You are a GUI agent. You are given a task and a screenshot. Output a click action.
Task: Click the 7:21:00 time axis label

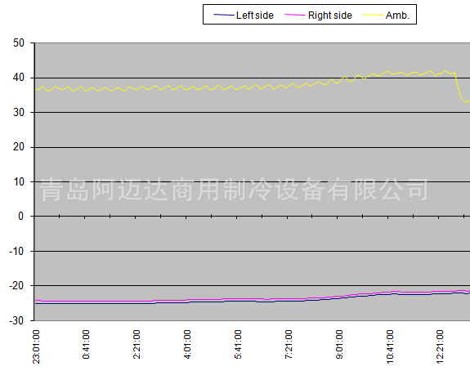point(288,344)
